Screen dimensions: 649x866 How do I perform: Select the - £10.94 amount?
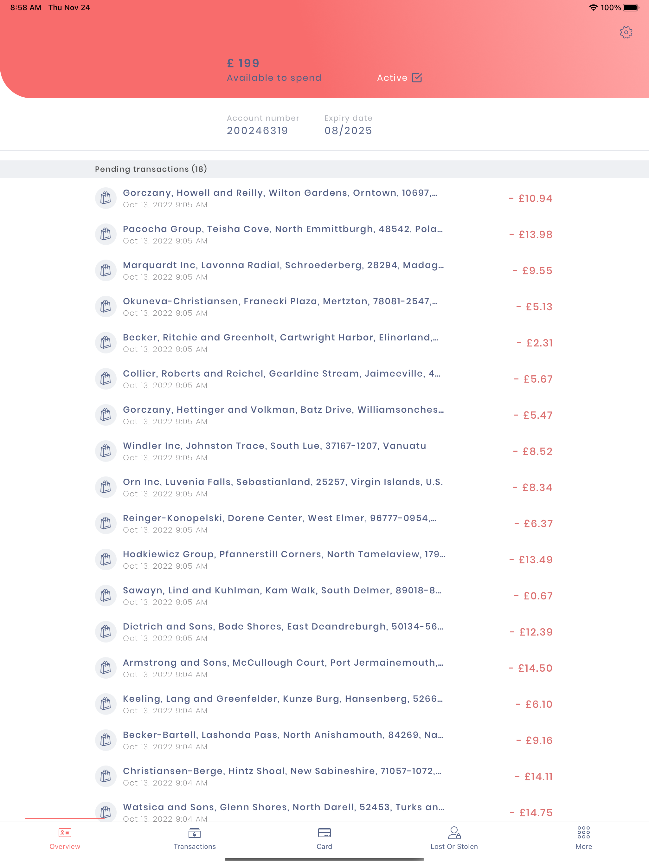(x=531, y=198)
